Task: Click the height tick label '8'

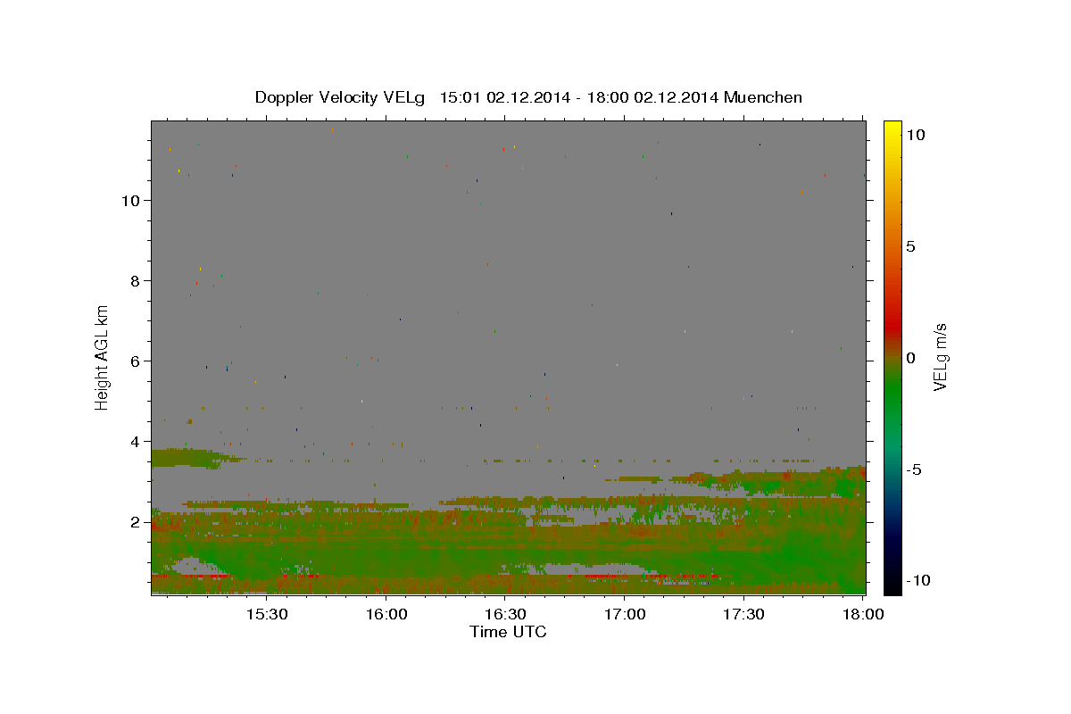Action: click(x=136, y=281)
